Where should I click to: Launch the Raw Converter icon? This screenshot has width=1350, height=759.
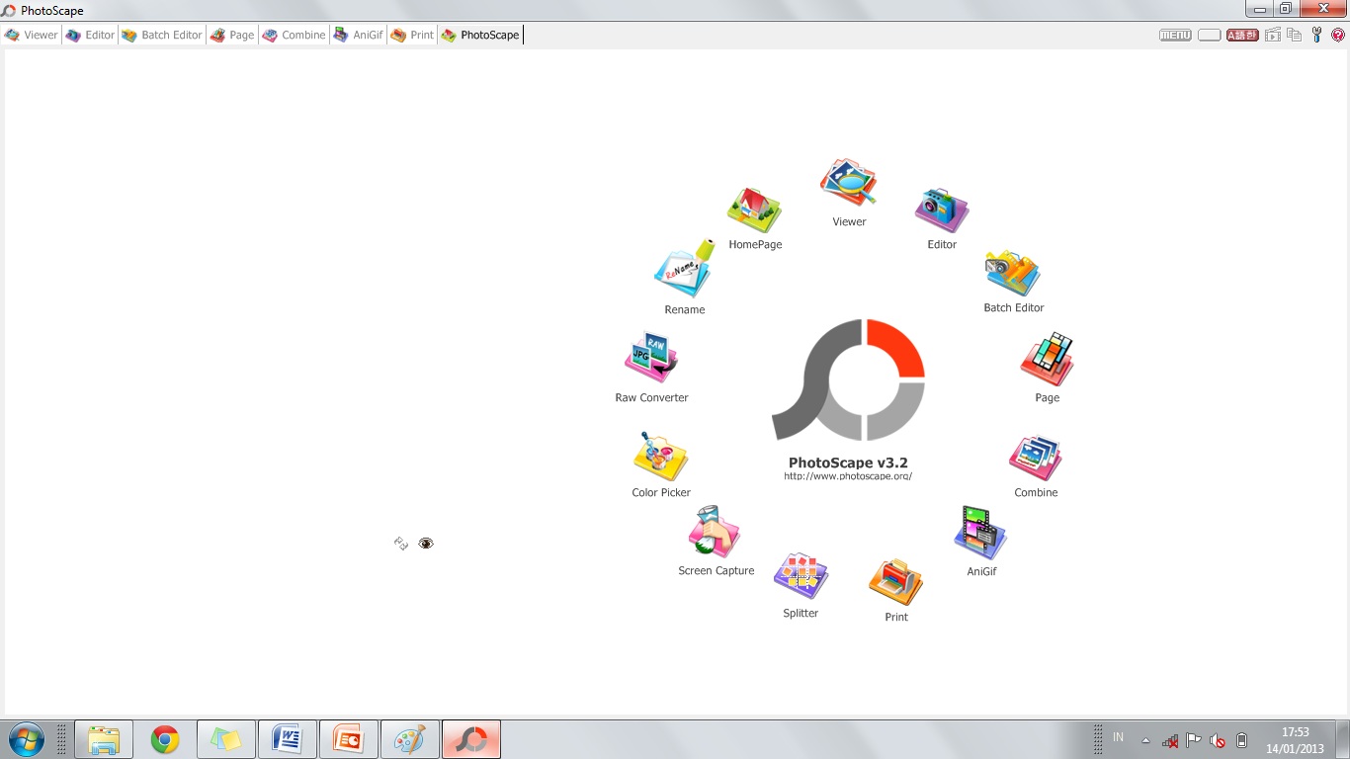[x=651, y=358]
